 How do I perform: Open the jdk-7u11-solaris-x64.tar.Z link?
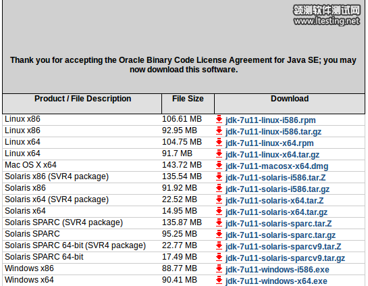point(275,201)
